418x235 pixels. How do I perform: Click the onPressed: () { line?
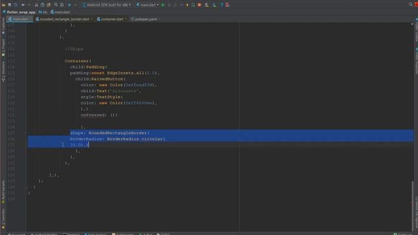click(x=99, y=115)
